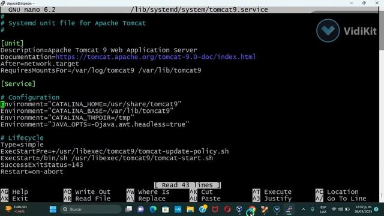Open Microsoft Store from the taskbar
Image resolution: width=384 pixels, height=216 pixels.
click(166, 209)
